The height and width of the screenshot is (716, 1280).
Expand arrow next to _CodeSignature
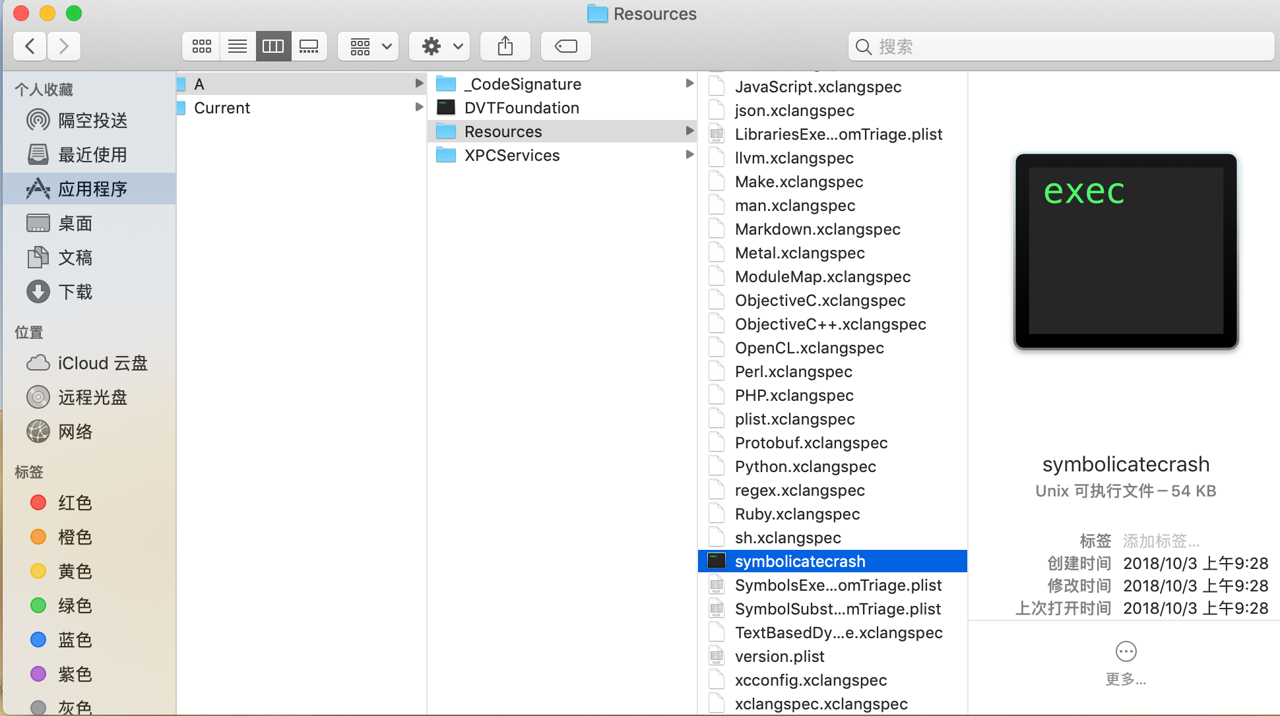[689, 83]
